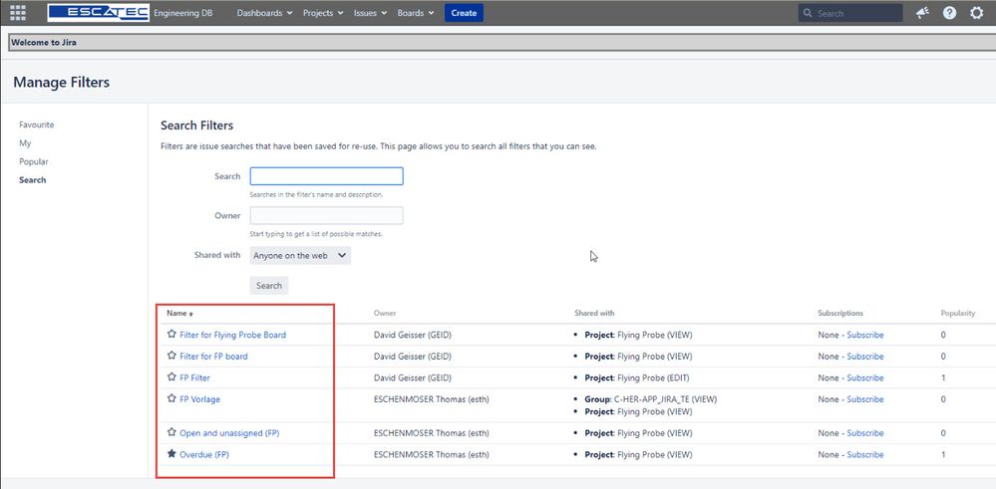Click the magnifier icon in quick search
The height and width of the screenshot is (489, 996).
tap(808, 13)
